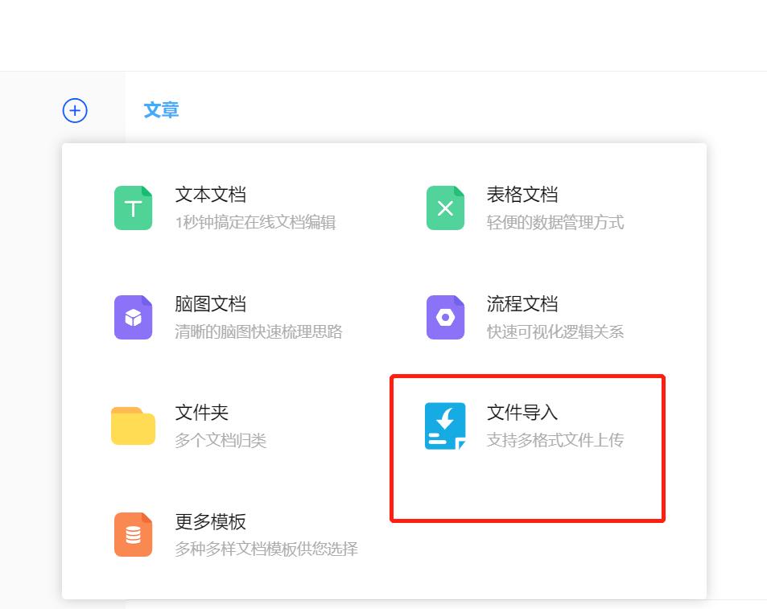Click the blue 文件导入 import icon
The height and width of the screenshot is (609, 767).
click(445, 426)
